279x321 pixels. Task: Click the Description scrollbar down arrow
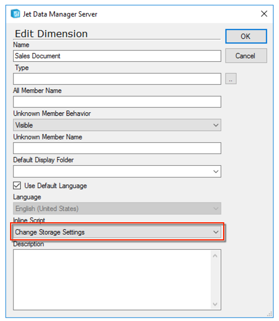pos(215,304)
